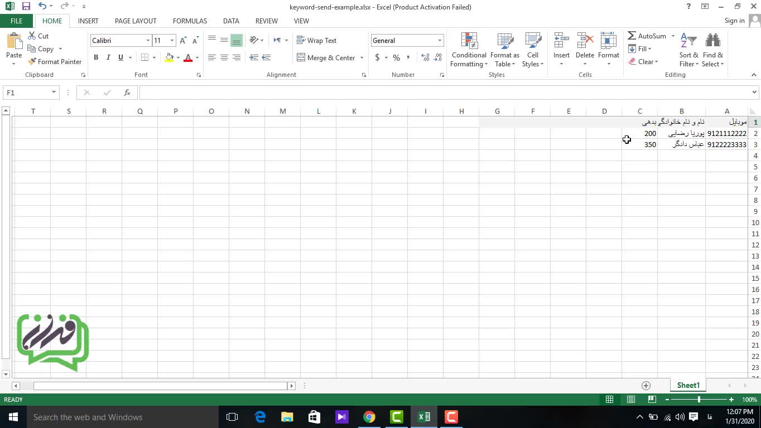Image resolution: width=761 pixels, height=428 pixels.
Task: Click the Save icon in Quick Access
Action: click(x=26, y=7)
